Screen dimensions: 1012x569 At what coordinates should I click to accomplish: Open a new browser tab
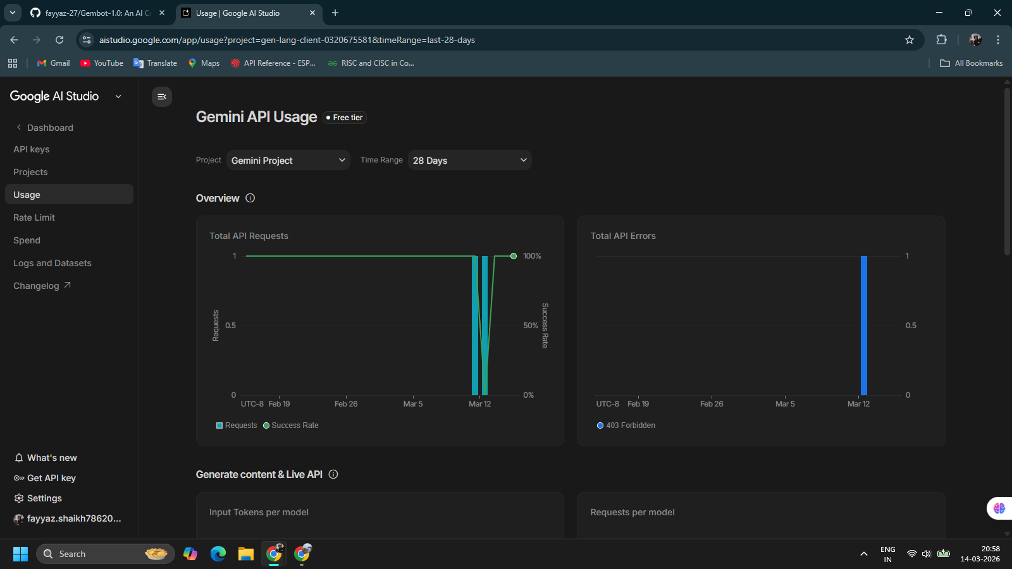point(335,13)
